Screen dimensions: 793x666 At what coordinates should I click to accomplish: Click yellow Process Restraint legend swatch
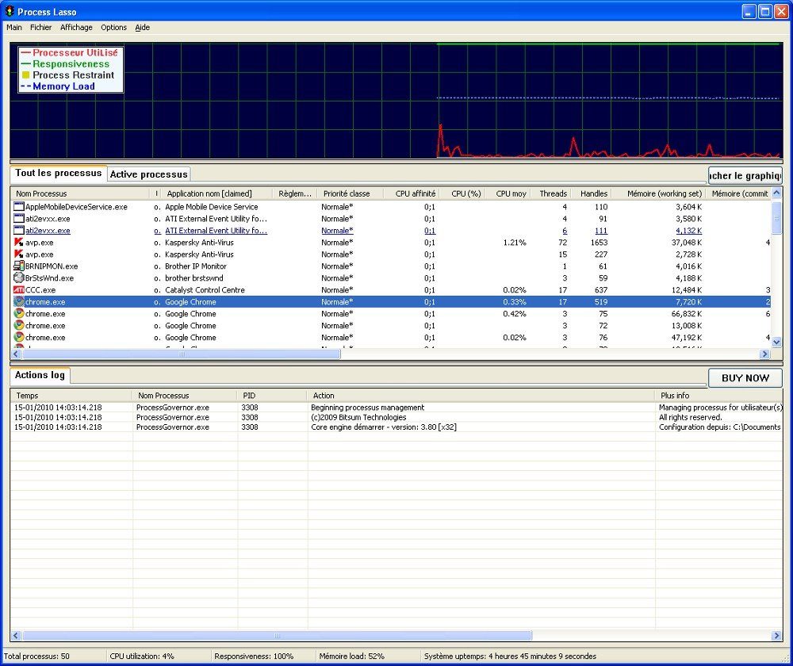[x=25, y=75]
